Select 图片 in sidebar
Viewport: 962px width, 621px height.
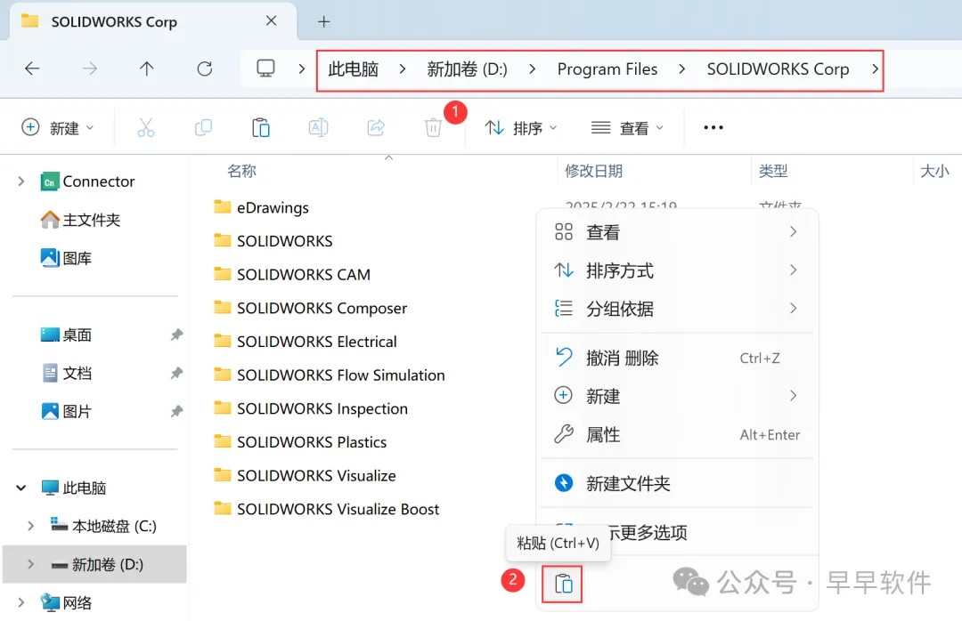click(x=66, y=411)
